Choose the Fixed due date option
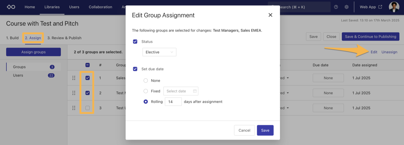 146,91
